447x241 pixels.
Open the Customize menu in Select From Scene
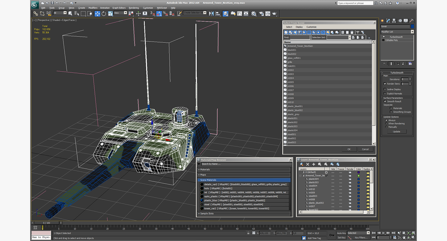[x=311, y=27]
